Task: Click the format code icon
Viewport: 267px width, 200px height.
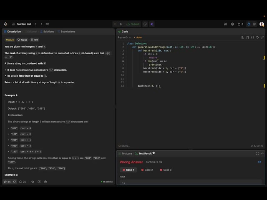Action: (x=242, y=37)
